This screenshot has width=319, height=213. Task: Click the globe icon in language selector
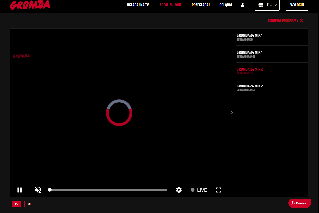point(261,5)
